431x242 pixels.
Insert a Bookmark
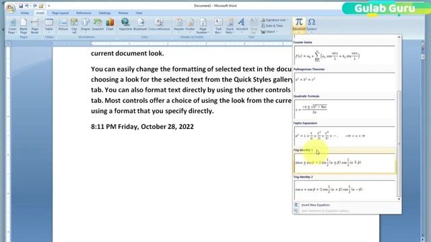140,25
